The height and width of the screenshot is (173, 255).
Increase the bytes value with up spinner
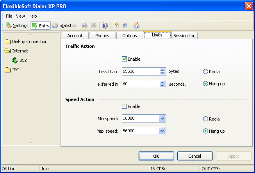162,70
